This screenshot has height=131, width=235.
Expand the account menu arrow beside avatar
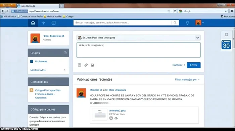(x=203, y=23)
